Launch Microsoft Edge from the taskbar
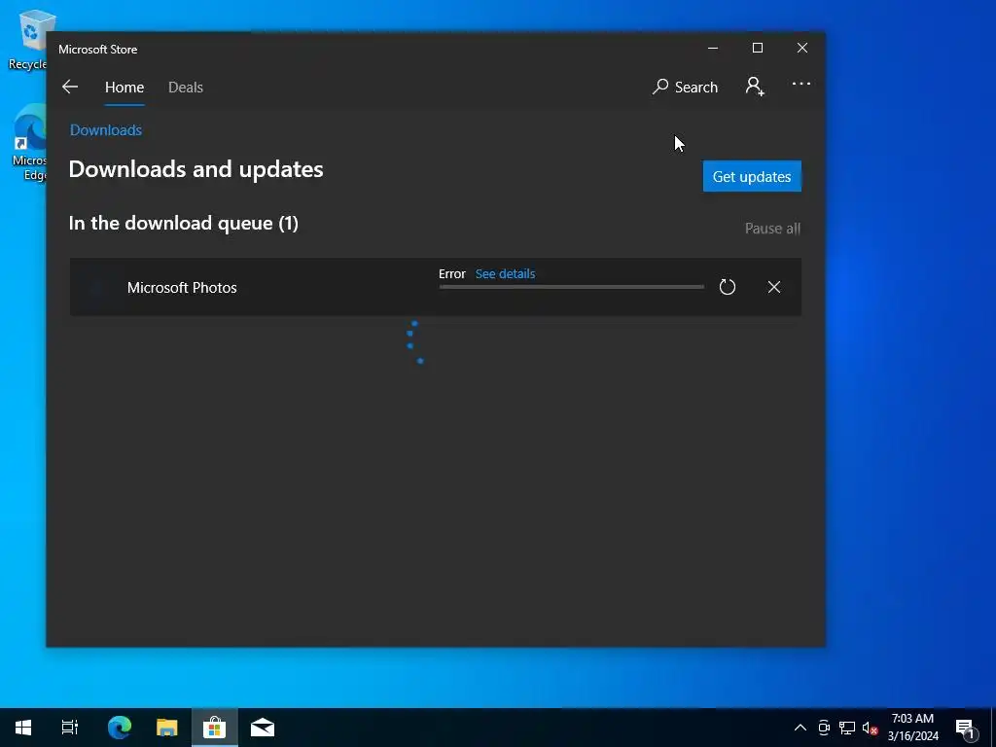The height and width of the screenshot is (747, 996). click(119, 728)
